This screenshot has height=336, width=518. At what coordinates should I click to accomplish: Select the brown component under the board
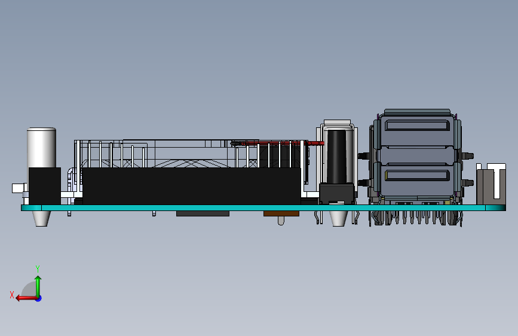pos(281,213)
